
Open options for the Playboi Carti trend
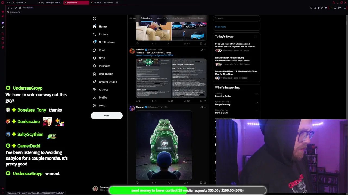click(257, 111)
